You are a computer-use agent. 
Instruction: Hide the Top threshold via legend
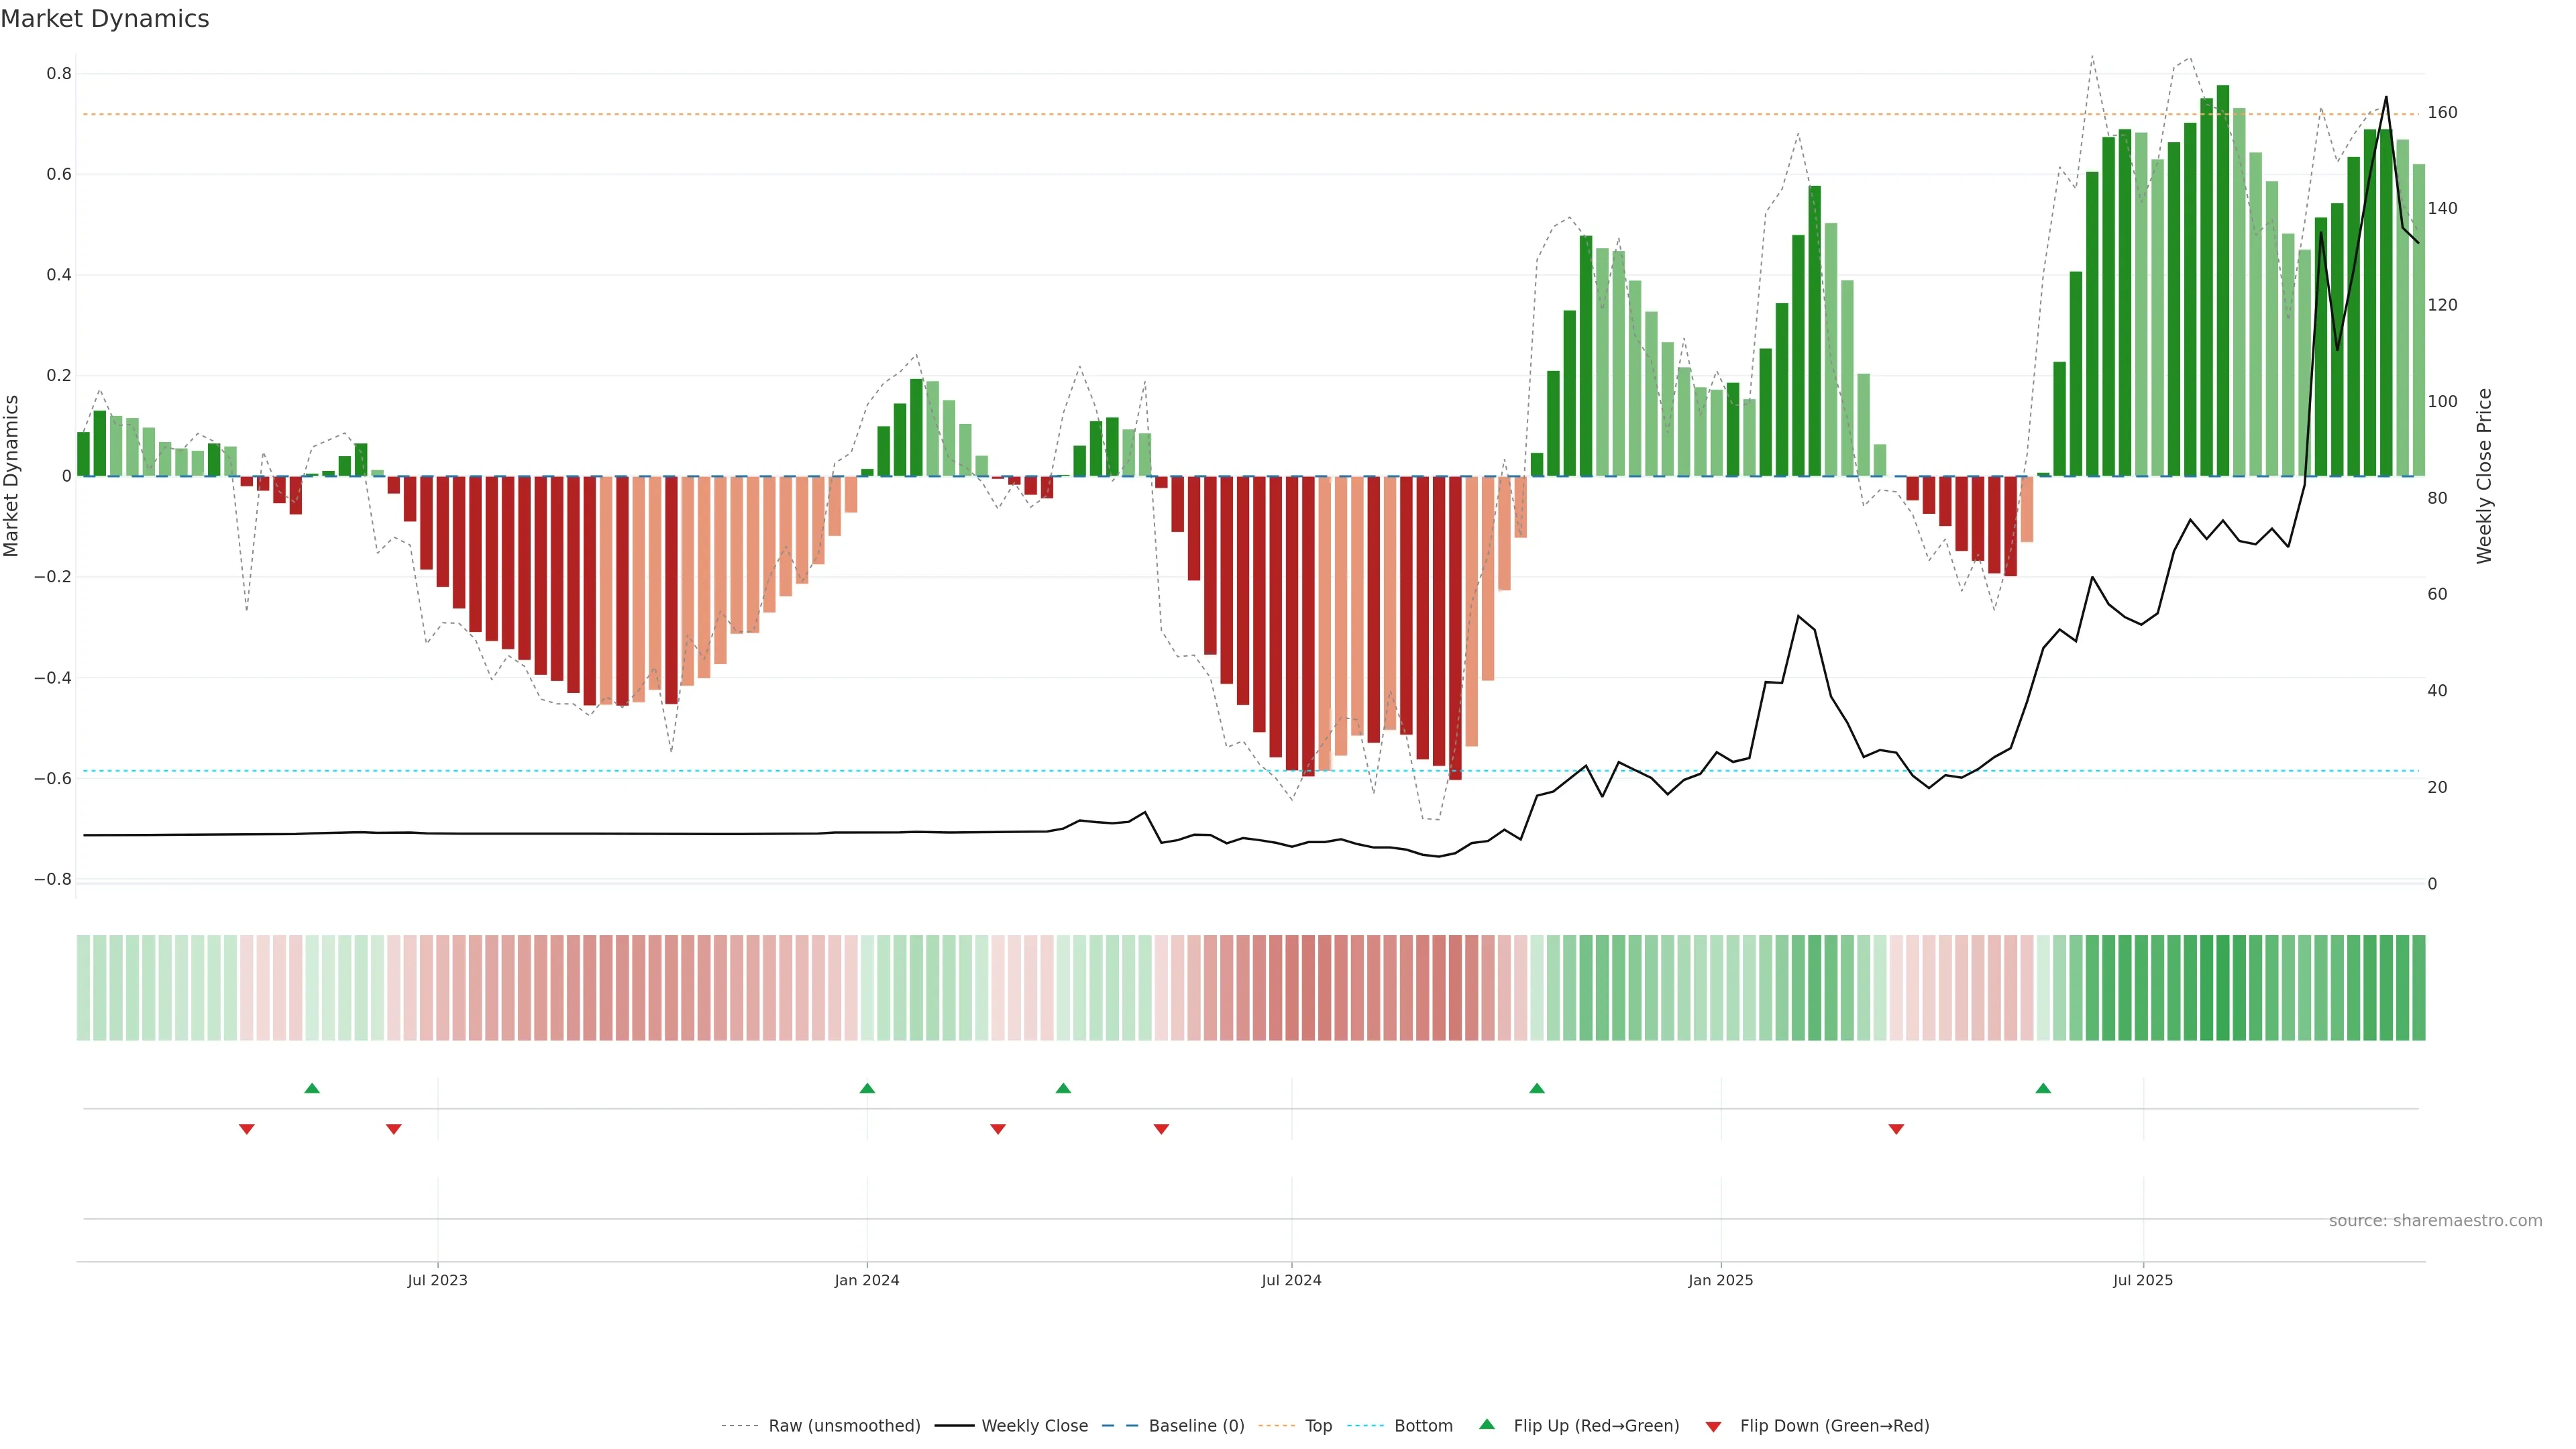point(1318,1426)
